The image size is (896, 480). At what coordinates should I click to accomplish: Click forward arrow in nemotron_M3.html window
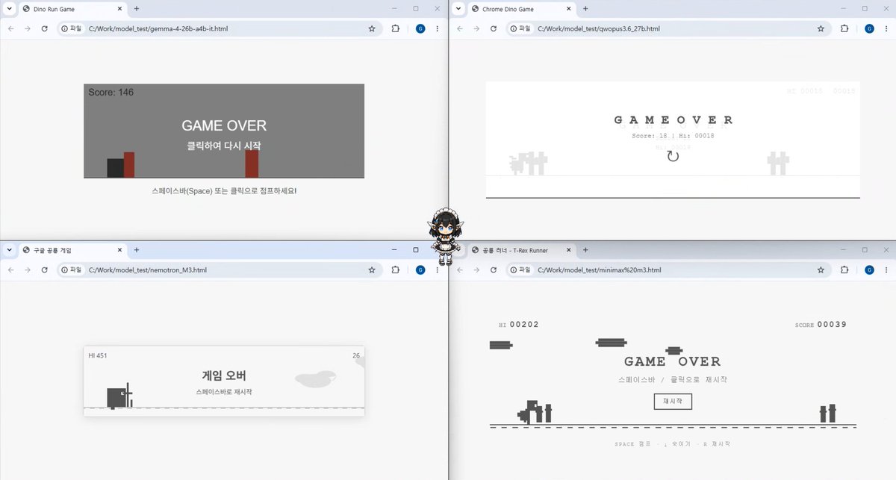tap(28, 269)
